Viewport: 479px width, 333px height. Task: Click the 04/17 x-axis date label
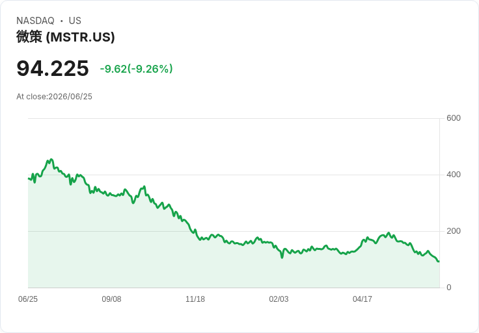click(x=363, y=299)
